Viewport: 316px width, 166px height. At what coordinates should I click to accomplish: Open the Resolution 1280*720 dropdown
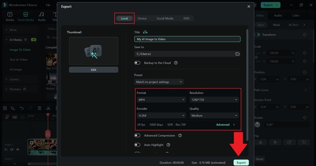point(214,100)
